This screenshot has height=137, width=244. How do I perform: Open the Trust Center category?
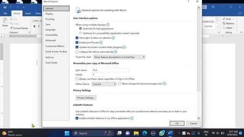pos(56,62)
